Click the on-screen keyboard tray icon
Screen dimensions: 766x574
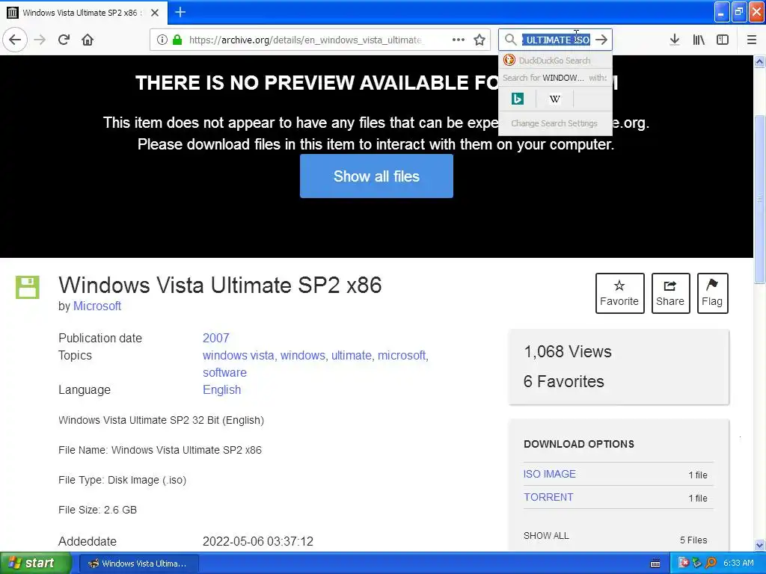point(655,564)
